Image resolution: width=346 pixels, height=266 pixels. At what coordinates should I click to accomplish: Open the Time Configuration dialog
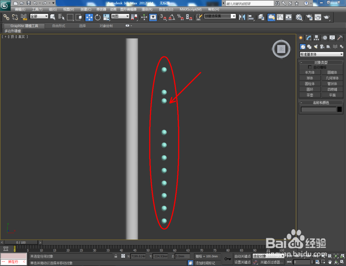click(x=317, y=262)
